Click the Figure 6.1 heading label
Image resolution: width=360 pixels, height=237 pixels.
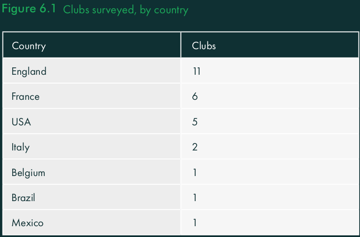[29, 9]
